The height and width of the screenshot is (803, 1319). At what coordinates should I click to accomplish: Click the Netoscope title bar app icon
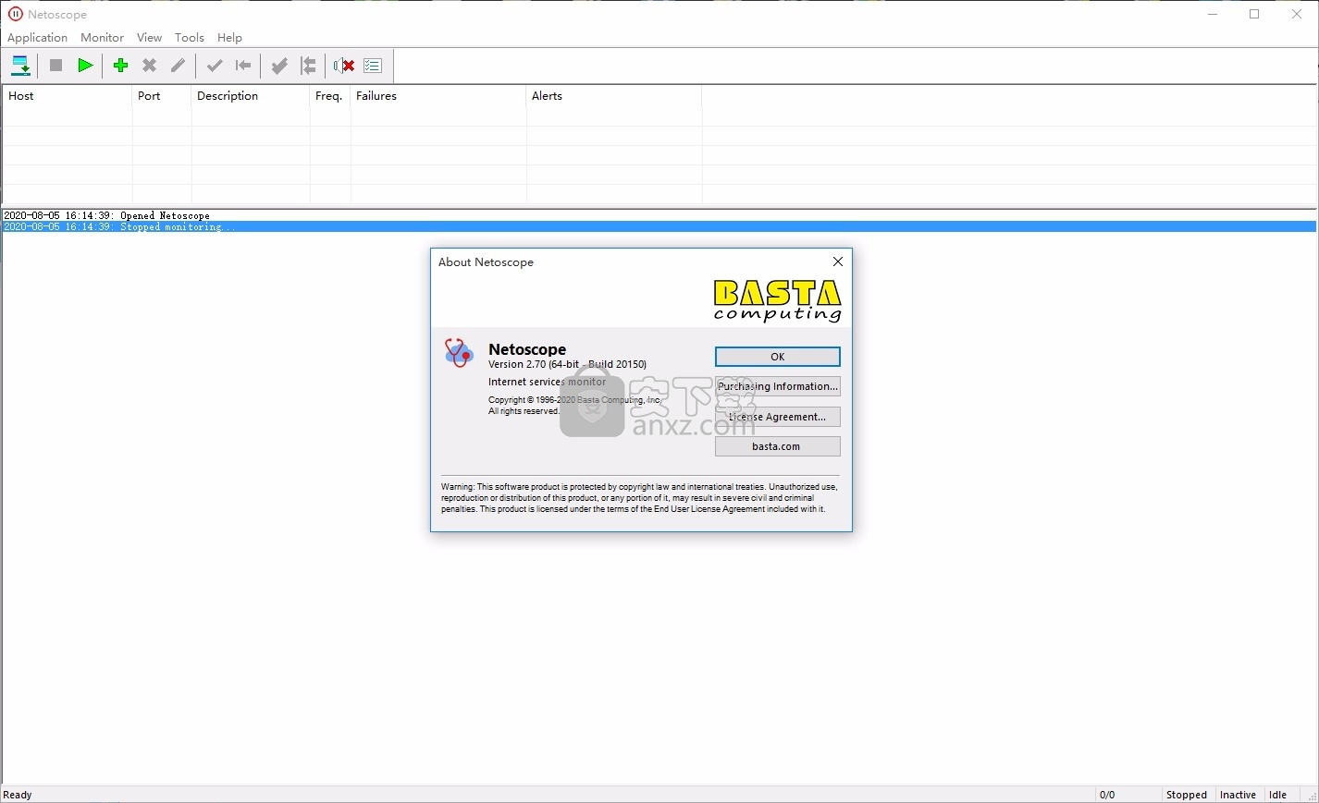point(15,14)
